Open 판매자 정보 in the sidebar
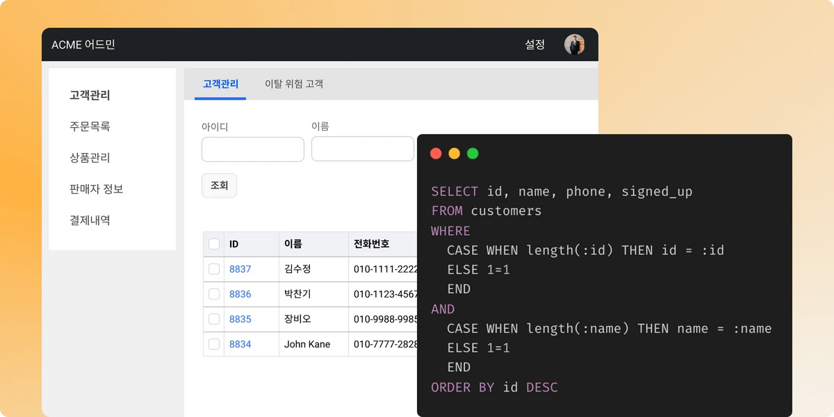Image resolution: width=834 pixels, height=417 pixels. click(x=96, y=189)
